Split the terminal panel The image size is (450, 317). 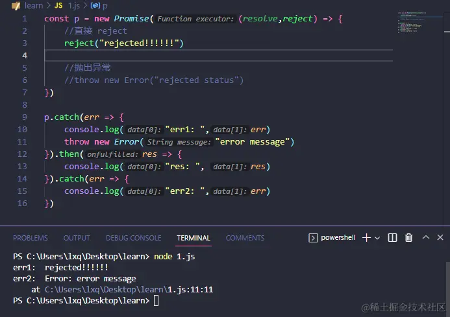coord(392,238)
